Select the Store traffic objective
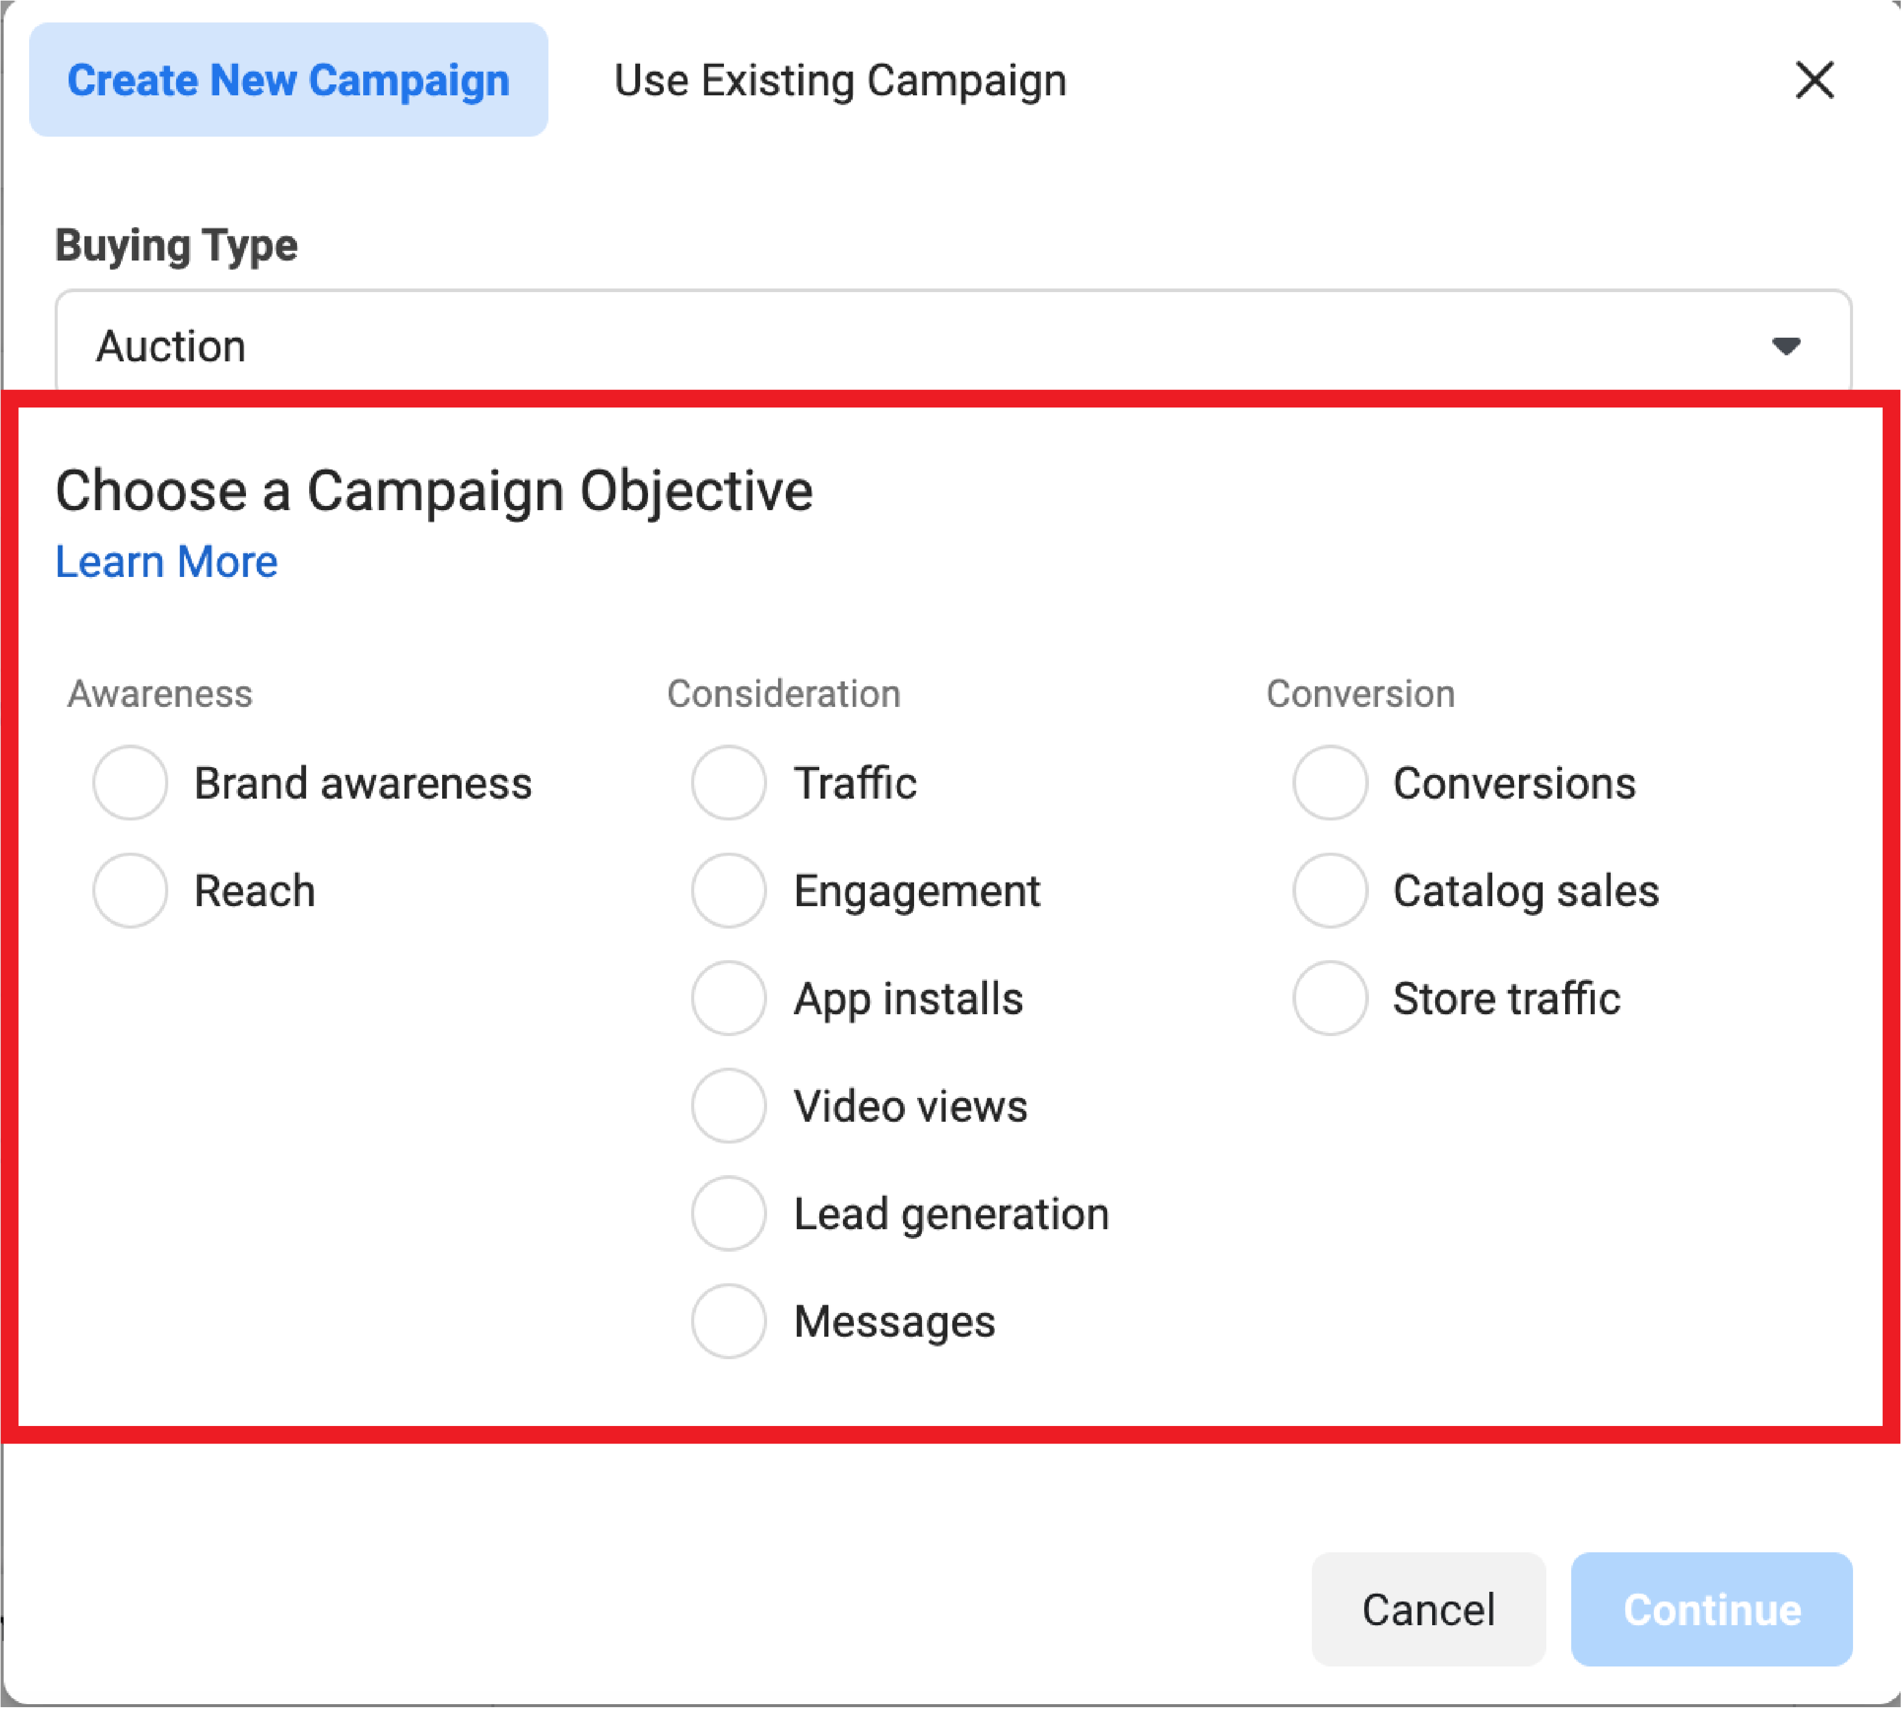 pos(1330,997)
